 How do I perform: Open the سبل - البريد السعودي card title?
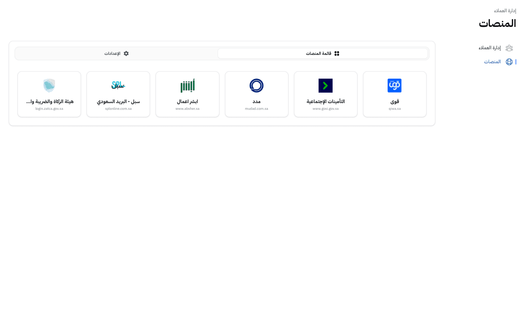(x=118, y=101)
